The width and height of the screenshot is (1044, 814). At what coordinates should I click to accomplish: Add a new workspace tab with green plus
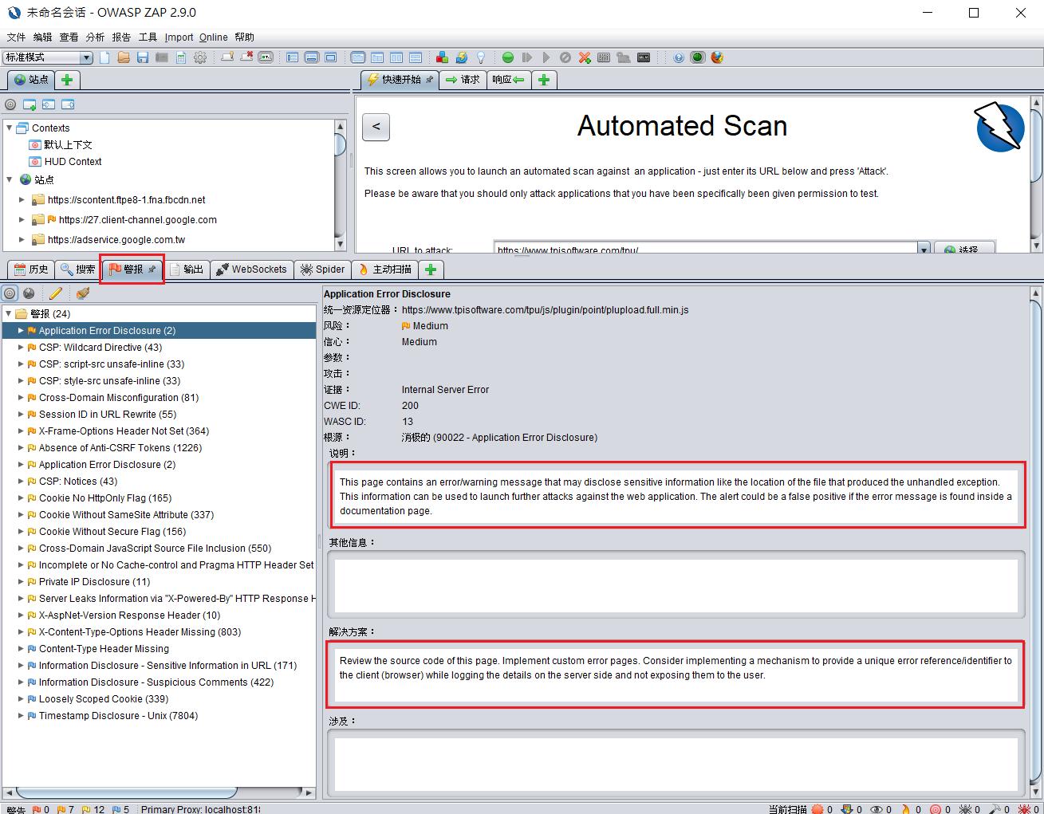tap(544, 80)
